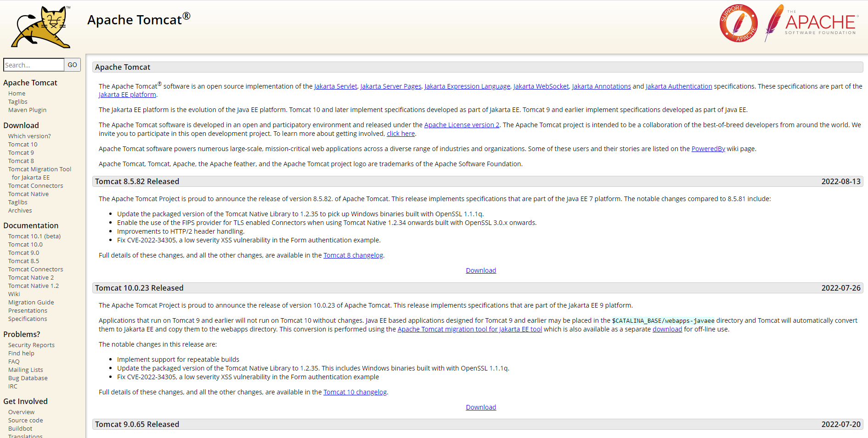
Task: Follow the Jakarta EE platform link
Action: (x=127, y=95)
